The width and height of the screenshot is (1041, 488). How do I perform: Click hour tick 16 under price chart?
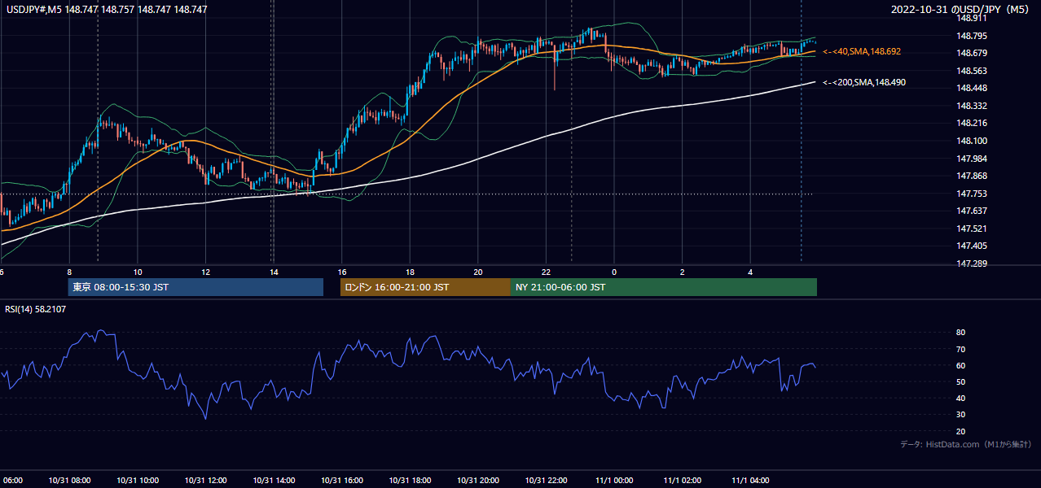(342, 272)
